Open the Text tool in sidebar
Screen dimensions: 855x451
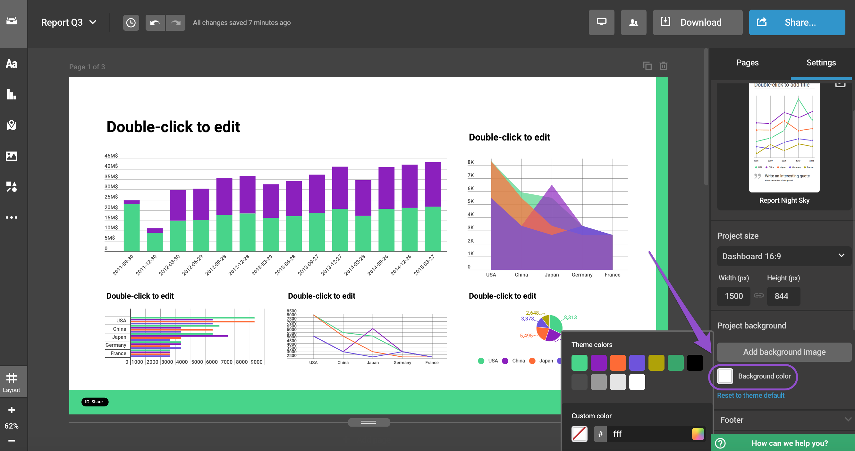pyautogui.click(x=12, y=64)
